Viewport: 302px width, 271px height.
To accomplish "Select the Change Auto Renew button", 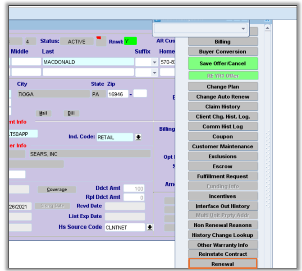I will (x=223, y=96).
